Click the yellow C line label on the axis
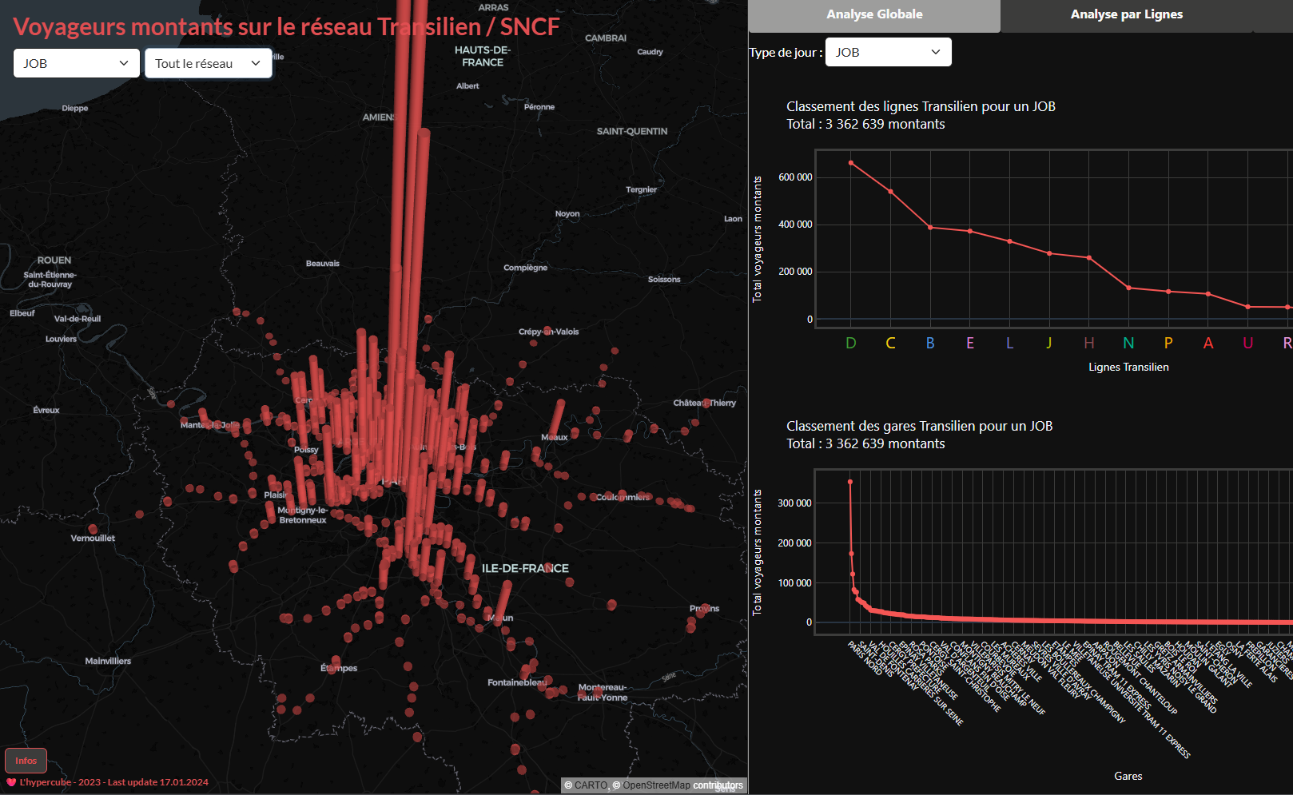Image resolution: width=1293 pixels, height=795 pixels. pyautogui.click(x=891, y=343)
